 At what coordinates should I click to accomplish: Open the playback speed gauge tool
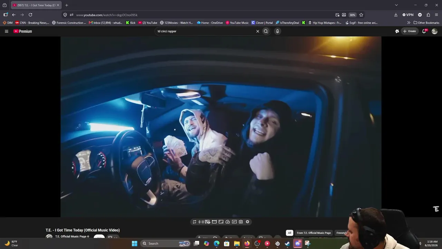coord(228,222)
